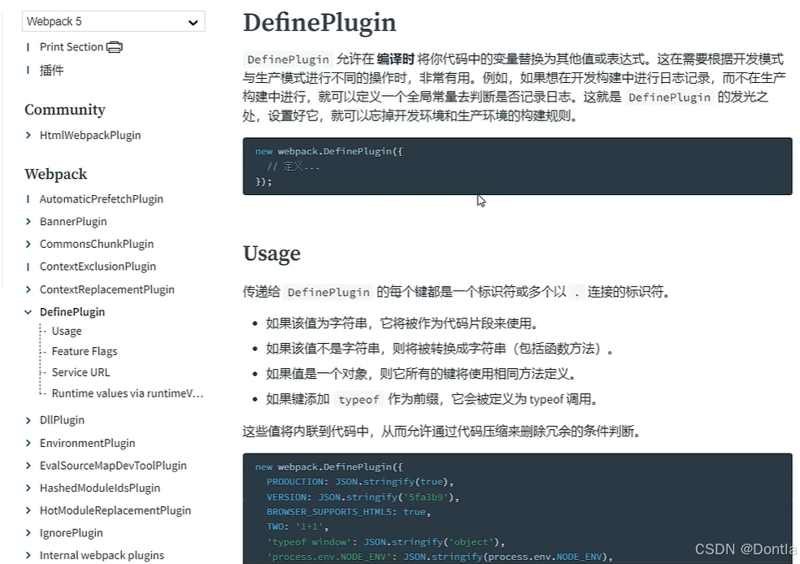Jump to the Usage subsection link
The width and height of the screenshot is (800, 564).
coord(67,331)
